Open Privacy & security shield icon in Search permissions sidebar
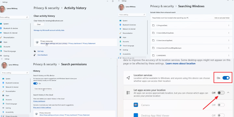This screenshot has height=117, width=234. (x=3, y=116)
